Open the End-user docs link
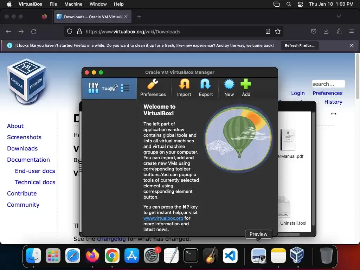The image size is (360, 270). (35, 171)
